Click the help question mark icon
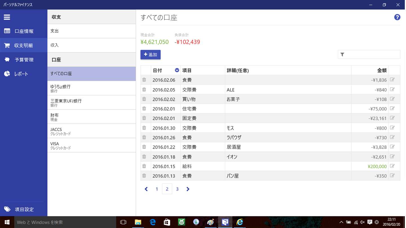The image size is (406, 228). coord(397,17)
